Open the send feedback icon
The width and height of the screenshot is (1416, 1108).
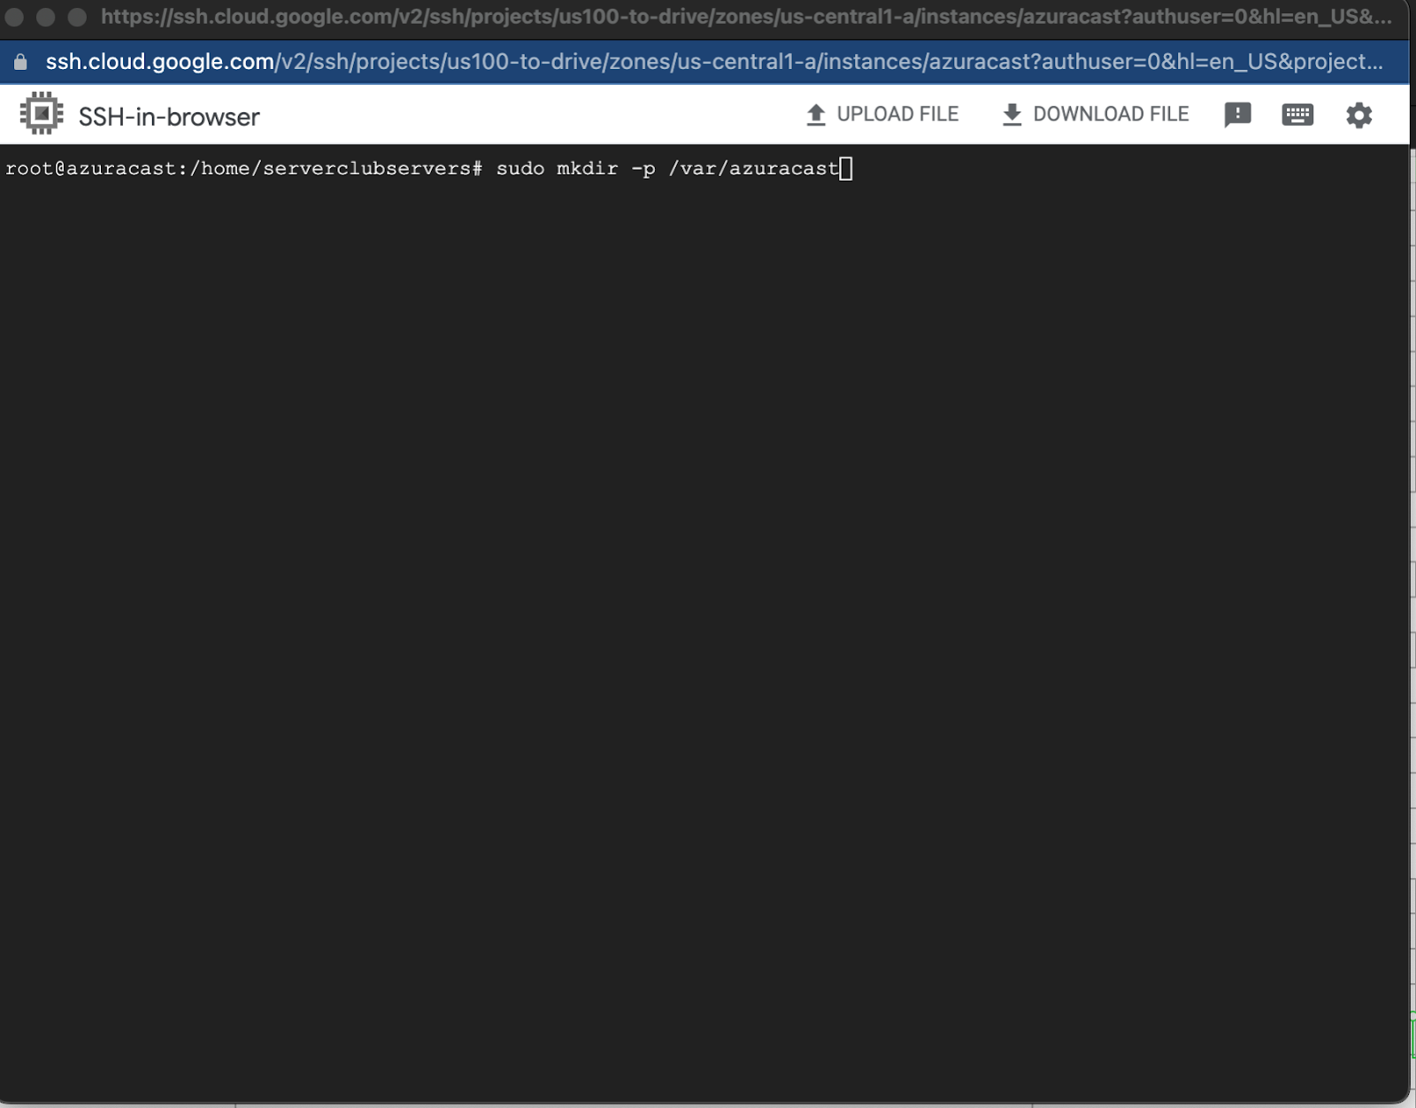(x=1237, y=115)
